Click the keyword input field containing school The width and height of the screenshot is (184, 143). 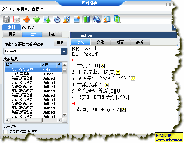[x=32, y=51]
